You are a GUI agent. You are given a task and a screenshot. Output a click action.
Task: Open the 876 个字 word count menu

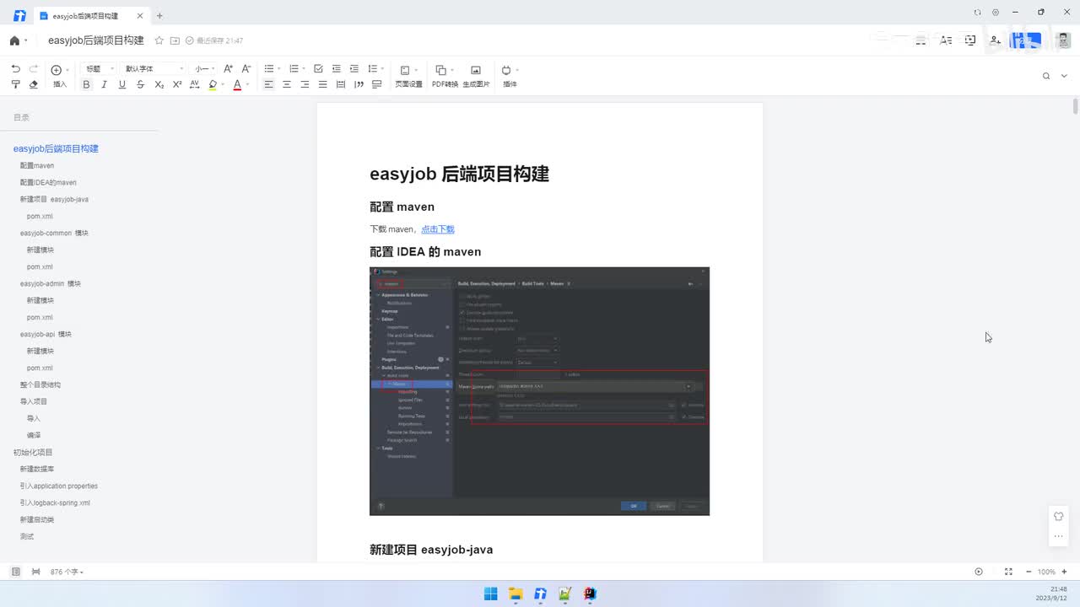tap(67, 572)
